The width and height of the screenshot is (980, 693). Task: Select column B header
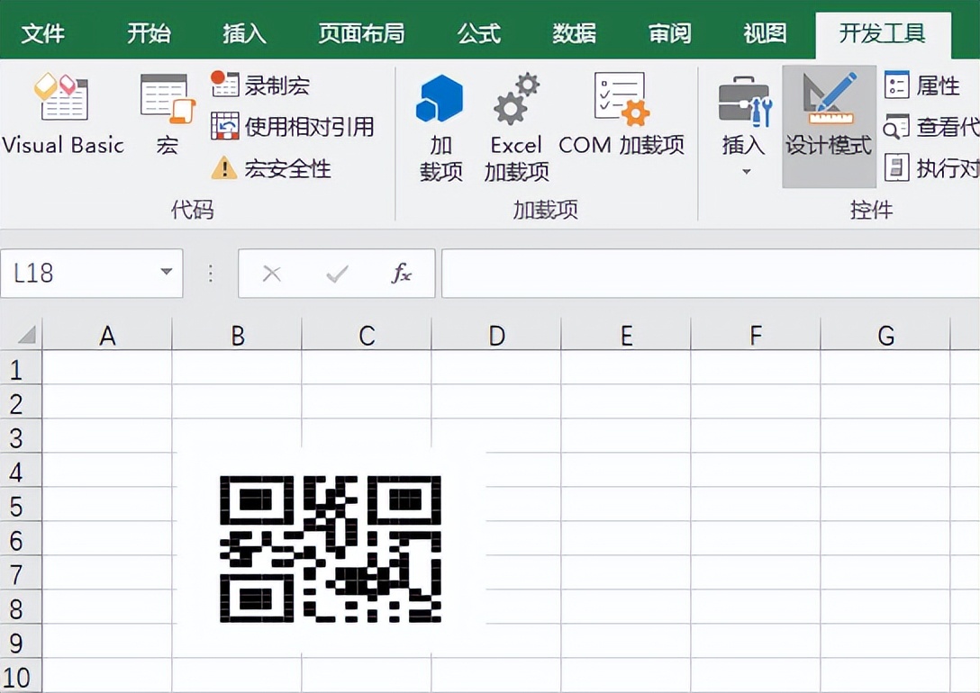click(237, 336)
